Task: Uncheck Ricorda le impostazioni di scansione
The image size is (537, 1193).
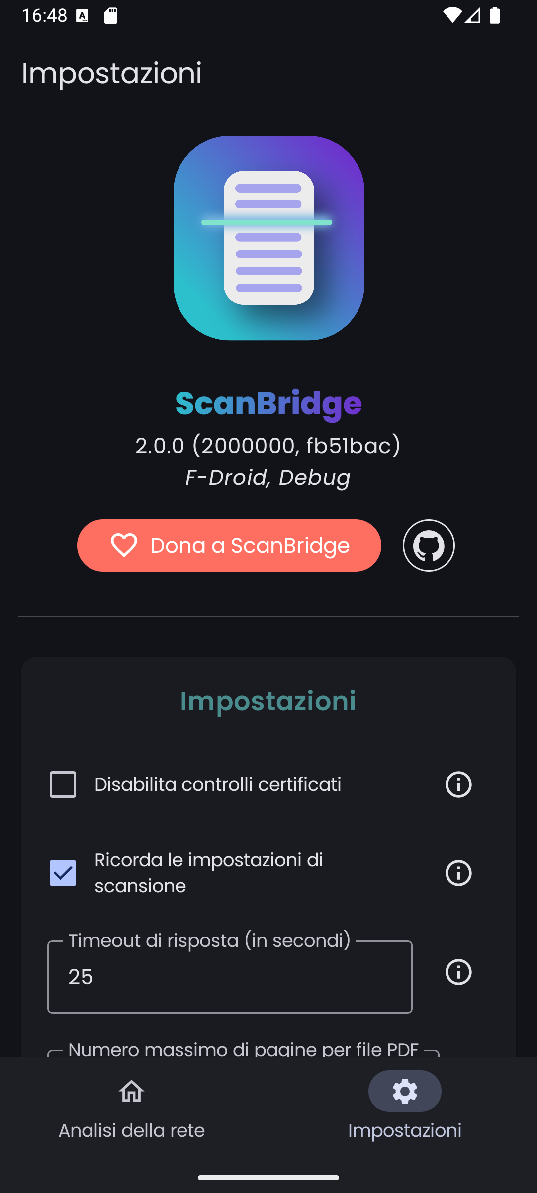Action: [x=63, y=873]
